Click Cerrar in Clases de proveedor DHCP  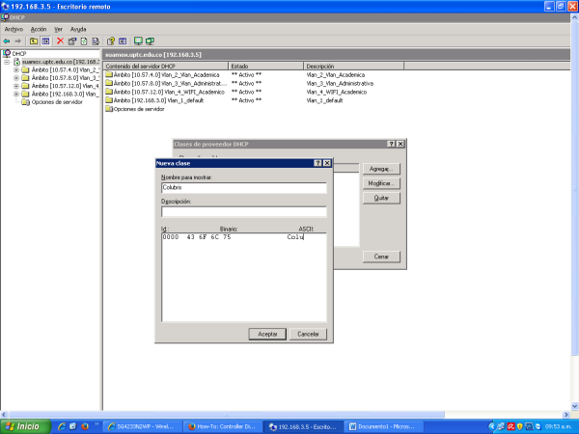tap(381, 257)
